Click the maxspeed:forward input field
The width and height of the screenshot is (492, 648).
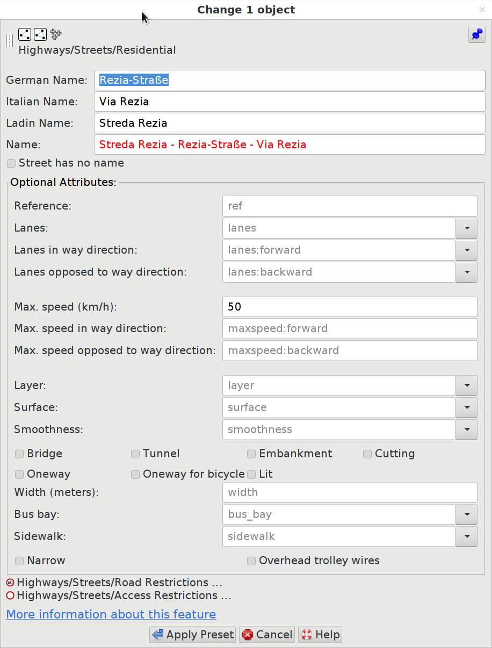click(x=350, y=328)
